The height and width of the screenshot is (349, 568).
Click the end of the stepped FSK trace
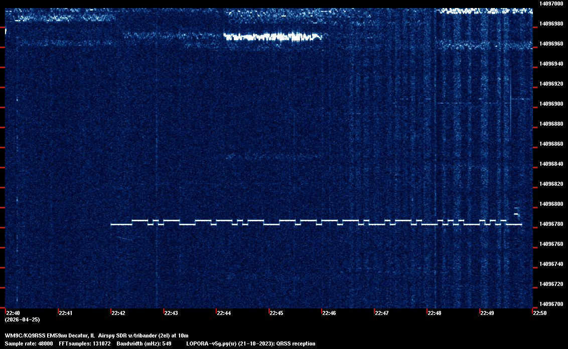(x=521, y=224)
